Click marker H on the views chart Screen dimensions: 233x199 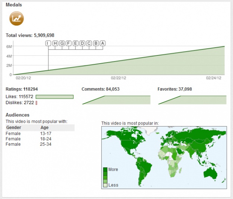(55, 43)
